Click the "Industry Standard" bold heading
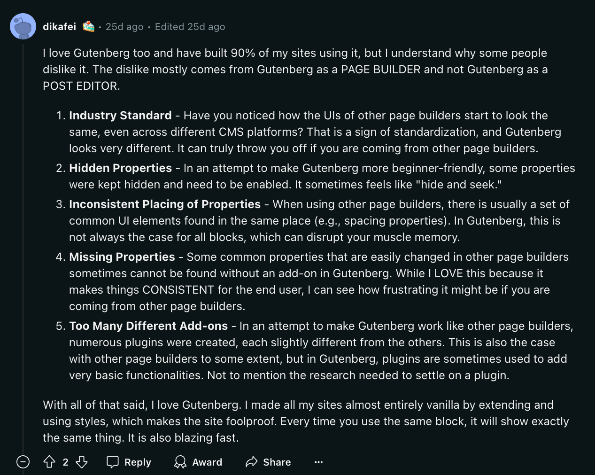This screenshot has width=595, height=475. coord(120,116)
